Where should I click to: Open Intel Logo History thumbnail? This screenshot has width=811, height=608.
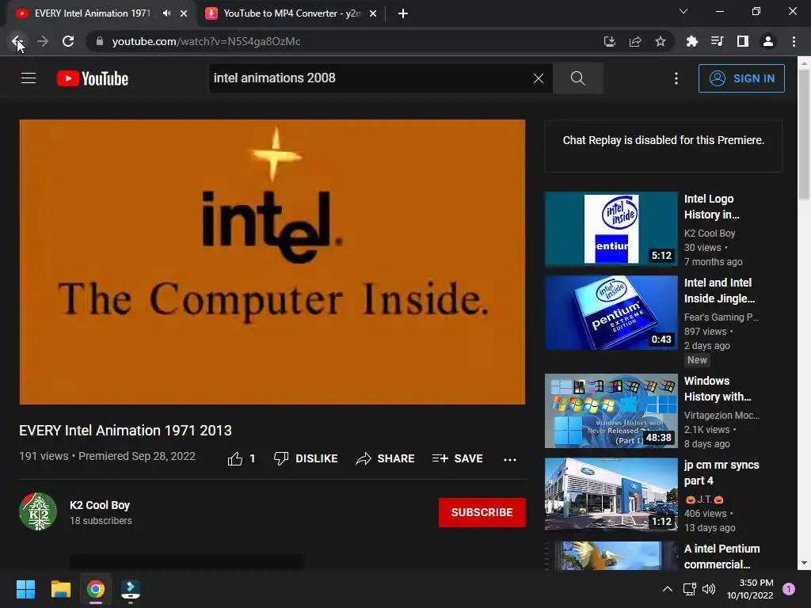tap(611, 229)
